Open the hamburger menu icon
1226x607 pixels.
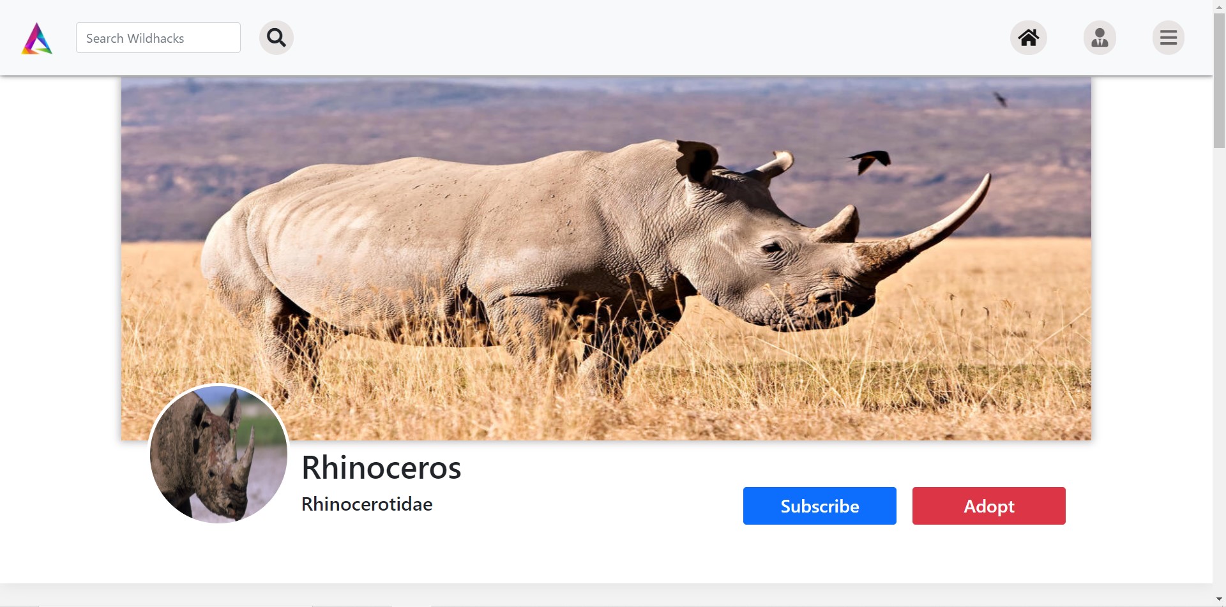click(x=1169, y=38)
